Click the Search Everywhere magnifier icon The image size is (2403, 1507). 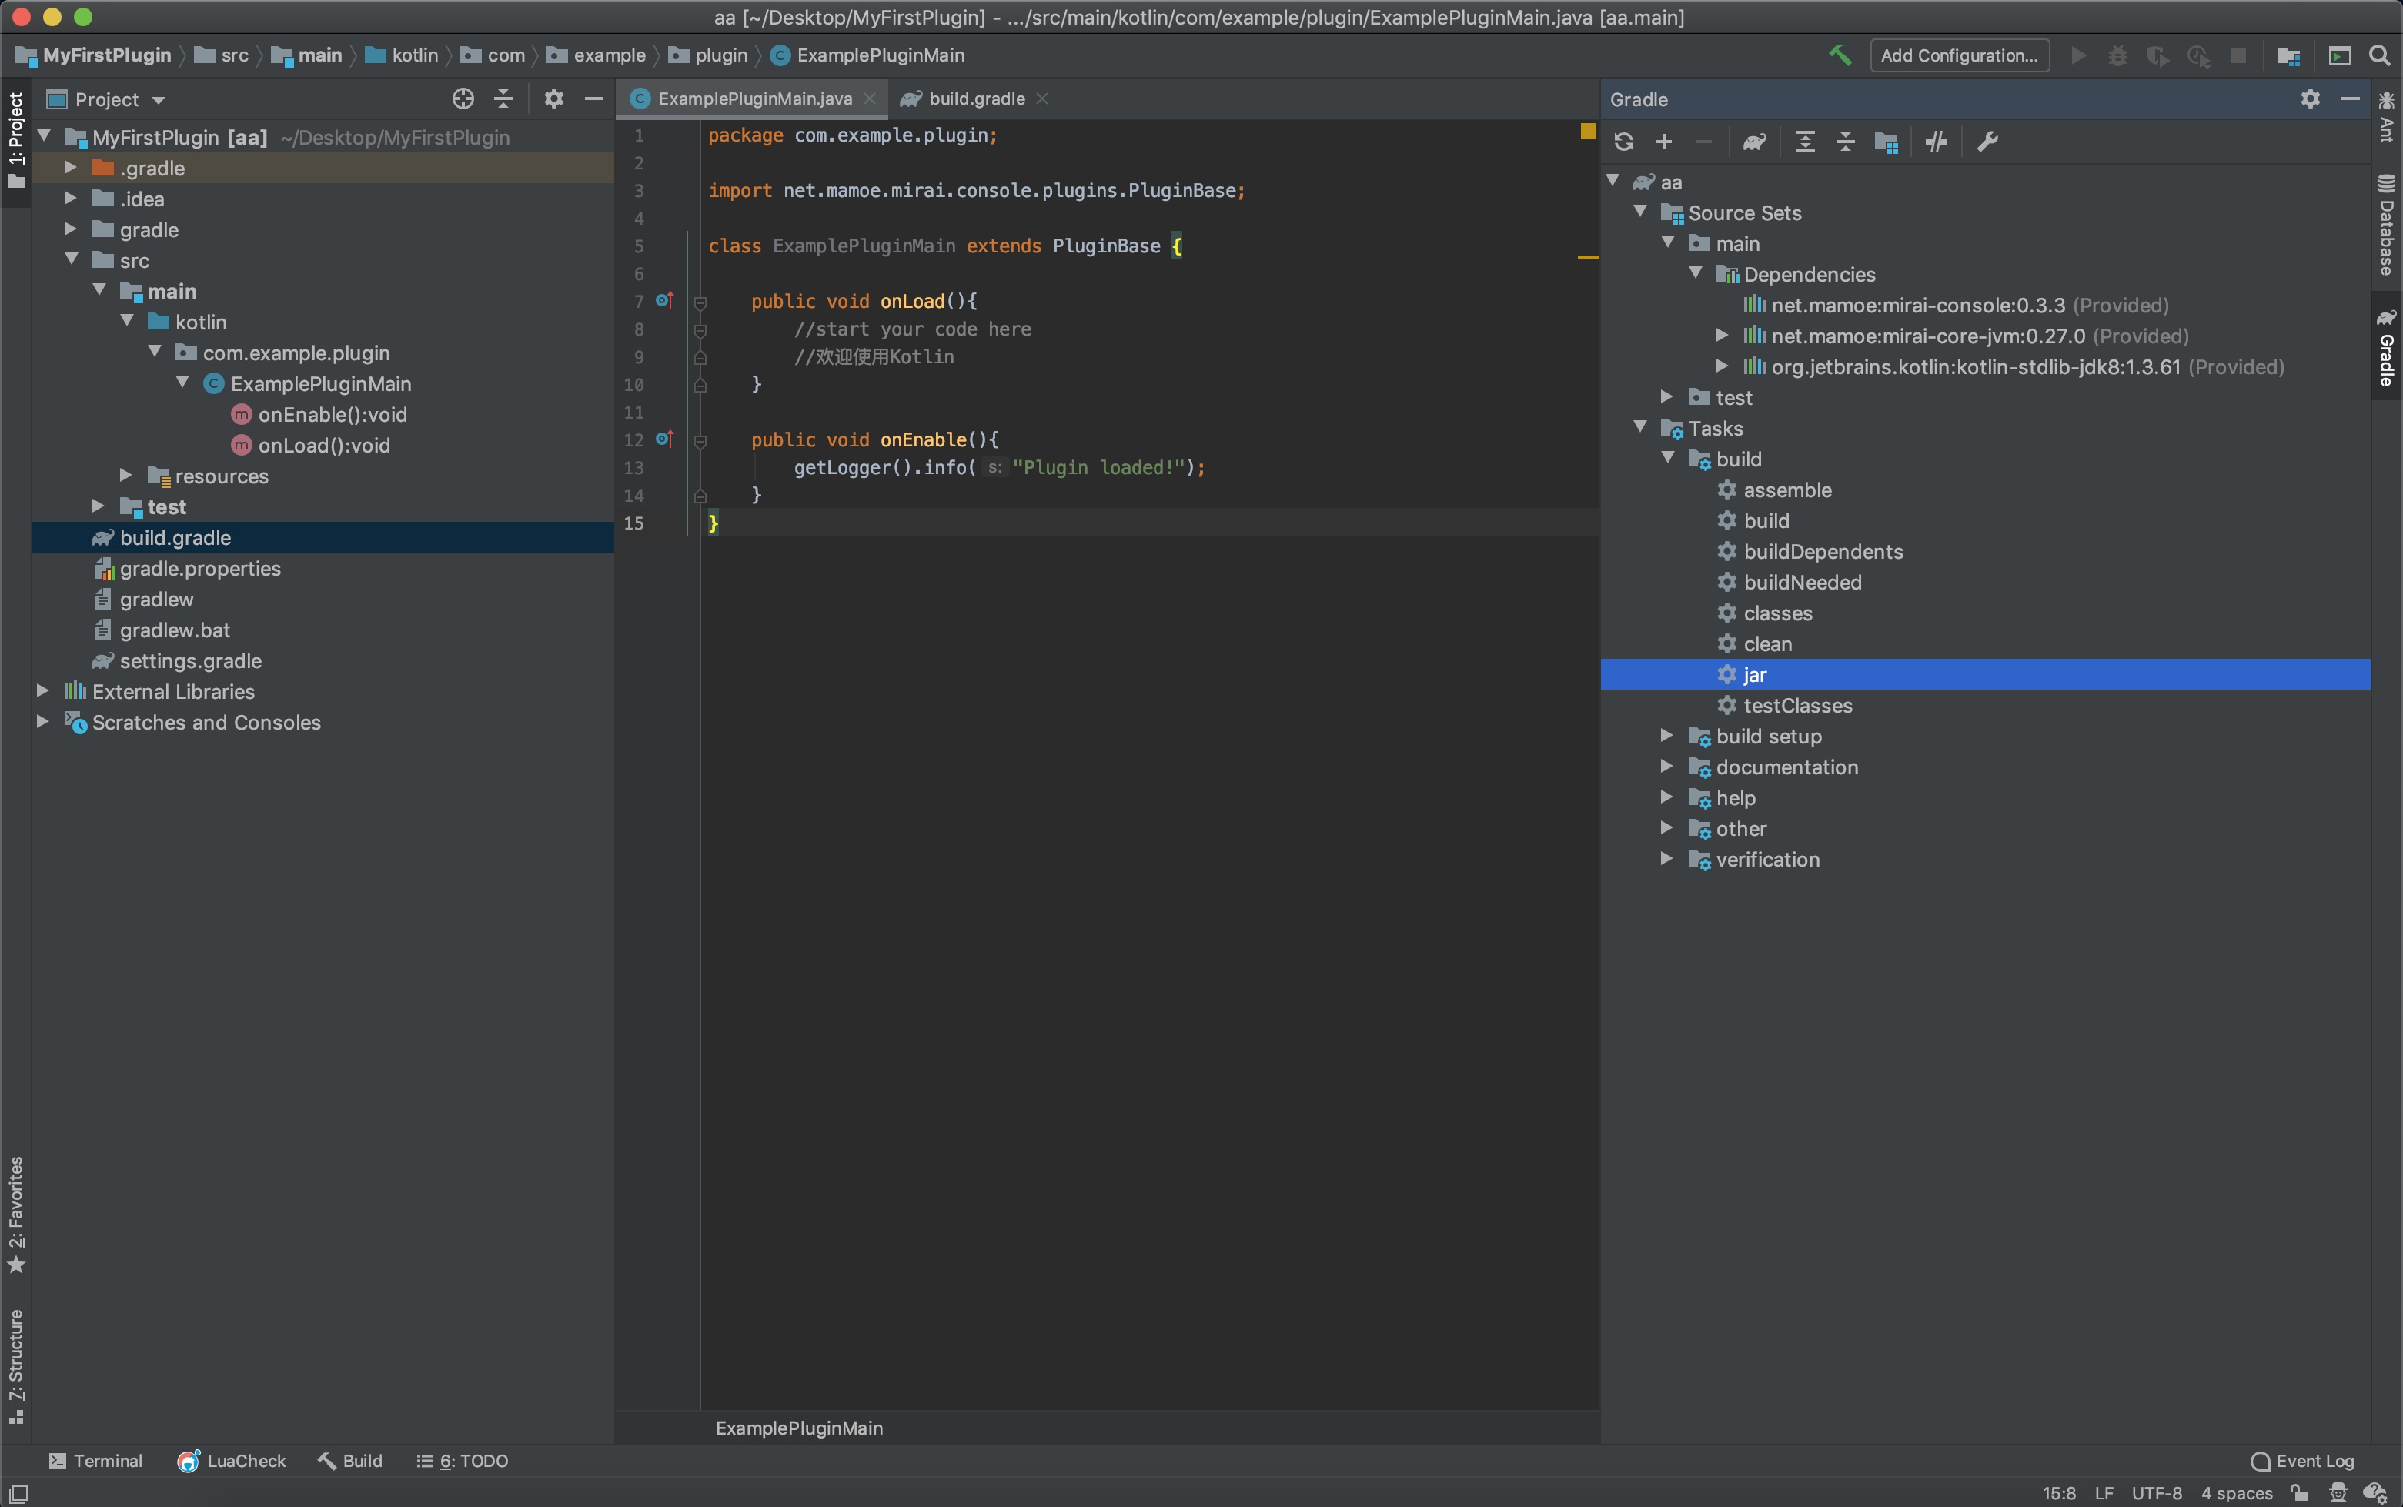[2379, 55]
